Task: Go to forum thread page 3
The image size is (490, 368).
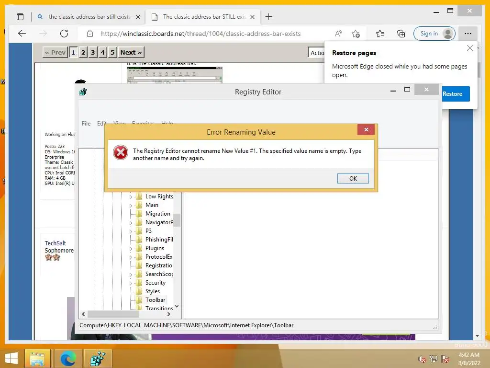Action: [93, 52]
